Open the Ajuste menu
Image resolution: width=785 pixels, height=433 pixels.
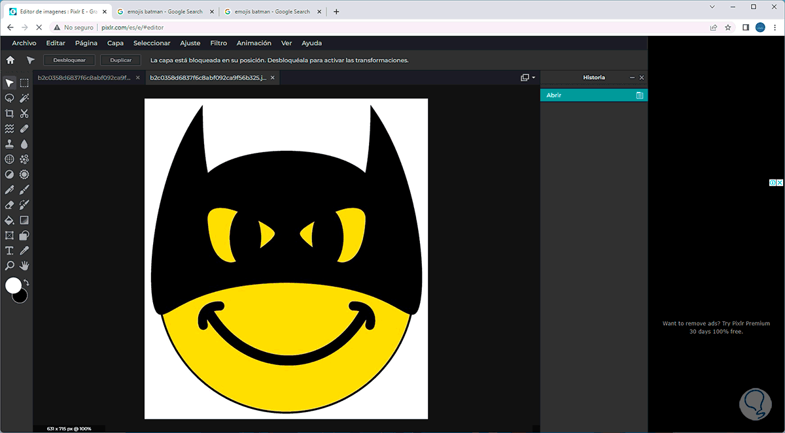[x=190, y=43]
